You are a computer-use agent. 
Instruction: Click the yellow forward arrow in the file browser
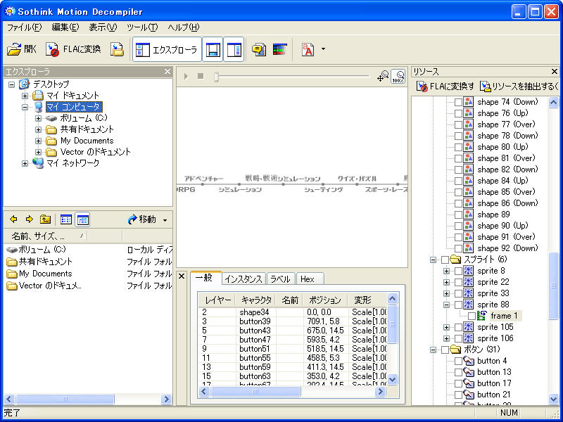[x=30, y=219]
